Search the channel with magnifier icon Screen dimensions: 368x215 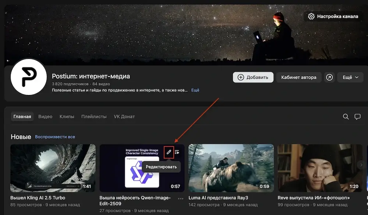[x=346, y=117]
